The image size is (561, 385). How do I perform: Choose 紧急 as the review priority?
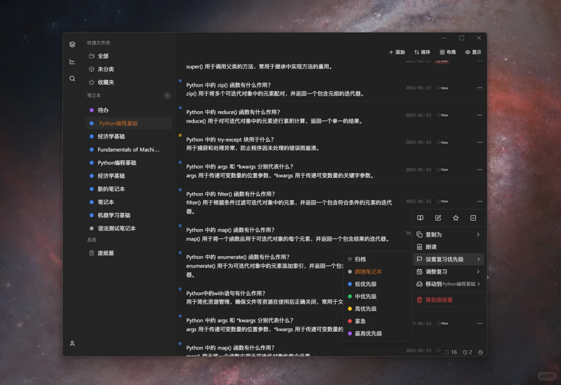tap(359, 321)
